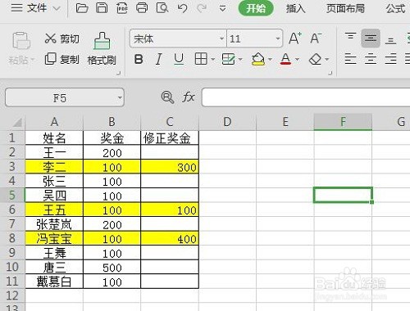Click the select-all corner triangle
The height and width of the screenshot is (311, 410).
pyautogui.click(x=16, y=122)
